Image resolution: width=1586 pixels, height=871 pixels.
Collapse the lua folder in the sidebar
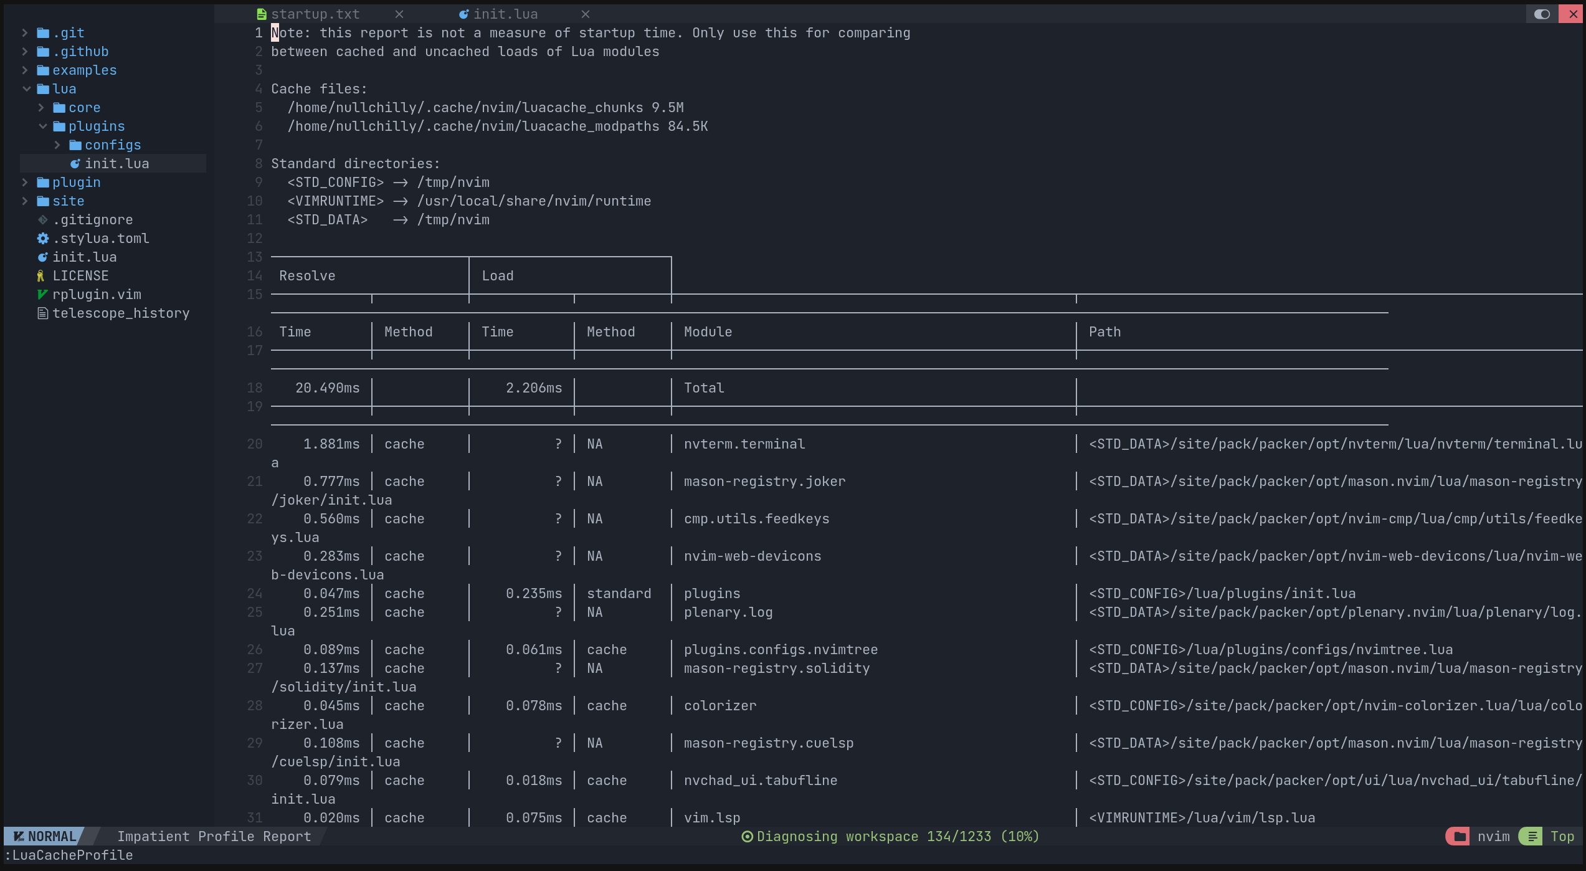tap(26, 88)
